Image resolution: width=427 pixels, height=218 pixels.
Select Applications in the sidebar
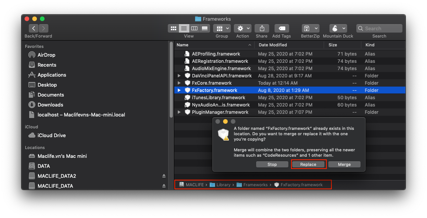[x=51, y=75]
